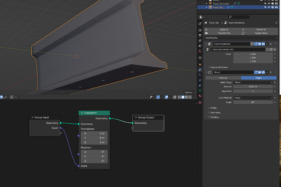
Task: Click the Delete All button
Action: pyautogui.click(x=259, y=29)
